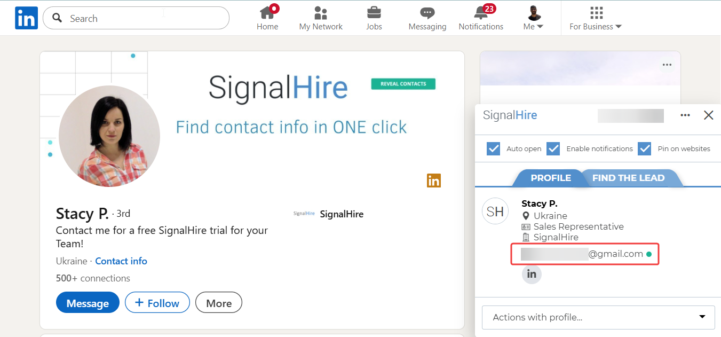The height and width of the screenshot is (337, 721).
Task: Click the round LinkedIn icon in SignalHire panel
Action: [532, 274]
